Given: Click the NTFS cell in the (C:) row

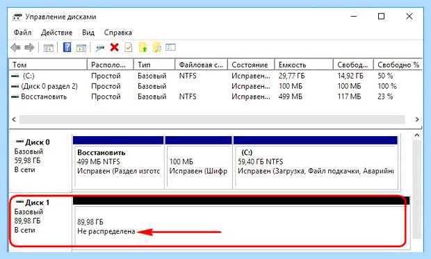Looking at the screenshot, I should [x=188, y=76].
